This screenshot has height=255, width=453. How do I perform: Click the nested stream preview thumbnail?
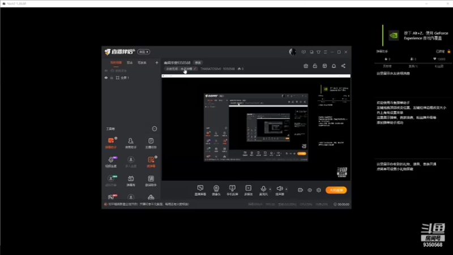(x=256, y=127)
